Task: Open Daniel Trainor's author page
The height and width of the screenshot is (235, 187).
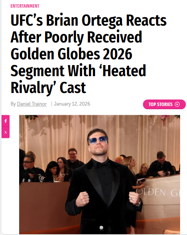Action: (32, 104)
